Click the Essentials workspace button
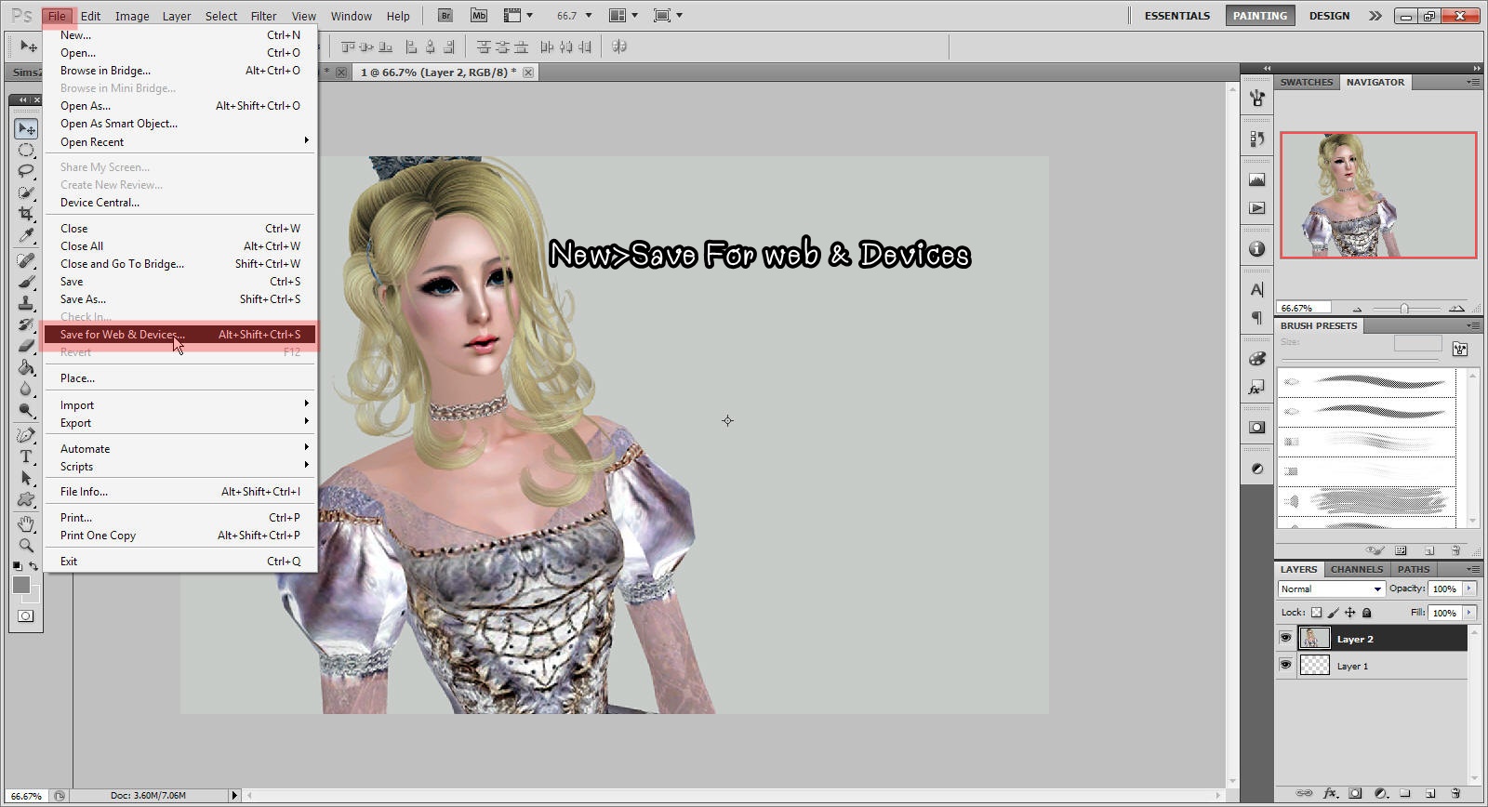 pos(1176,16)
